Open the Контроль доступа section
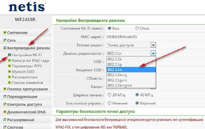Screen dimensions: 205x129 (x=25, y=104)
